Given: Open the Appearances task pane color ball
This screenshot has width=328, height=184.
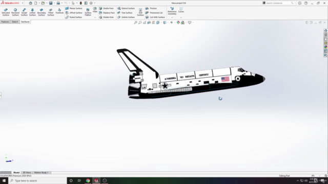Looking at the screenshot, I should click(326, 47).
